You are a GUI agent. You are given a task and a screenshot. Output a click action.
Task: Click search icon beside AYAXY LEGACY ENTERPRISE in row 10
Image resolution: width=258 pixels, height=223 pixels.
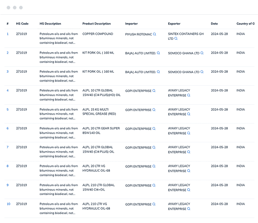coord(189,209)
